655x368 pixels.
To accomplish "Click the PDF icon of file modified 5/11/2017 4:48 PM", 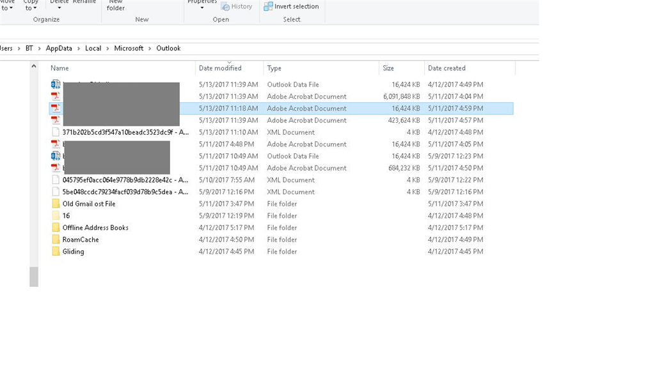I will pyautogui.click(x=56, y=144).
